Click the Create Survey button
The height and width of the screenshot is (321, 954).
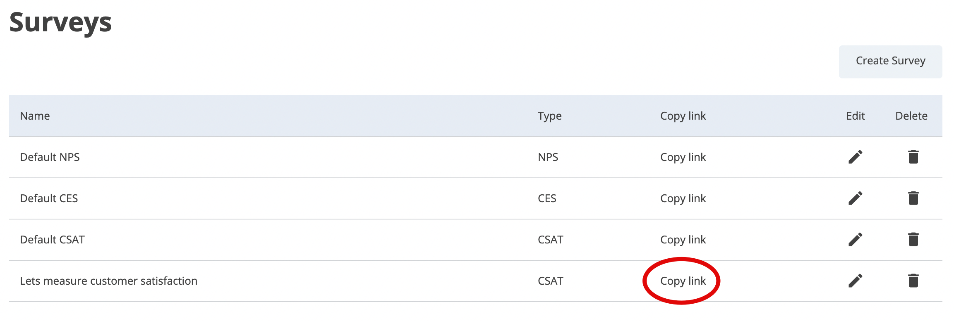point(890,61)
